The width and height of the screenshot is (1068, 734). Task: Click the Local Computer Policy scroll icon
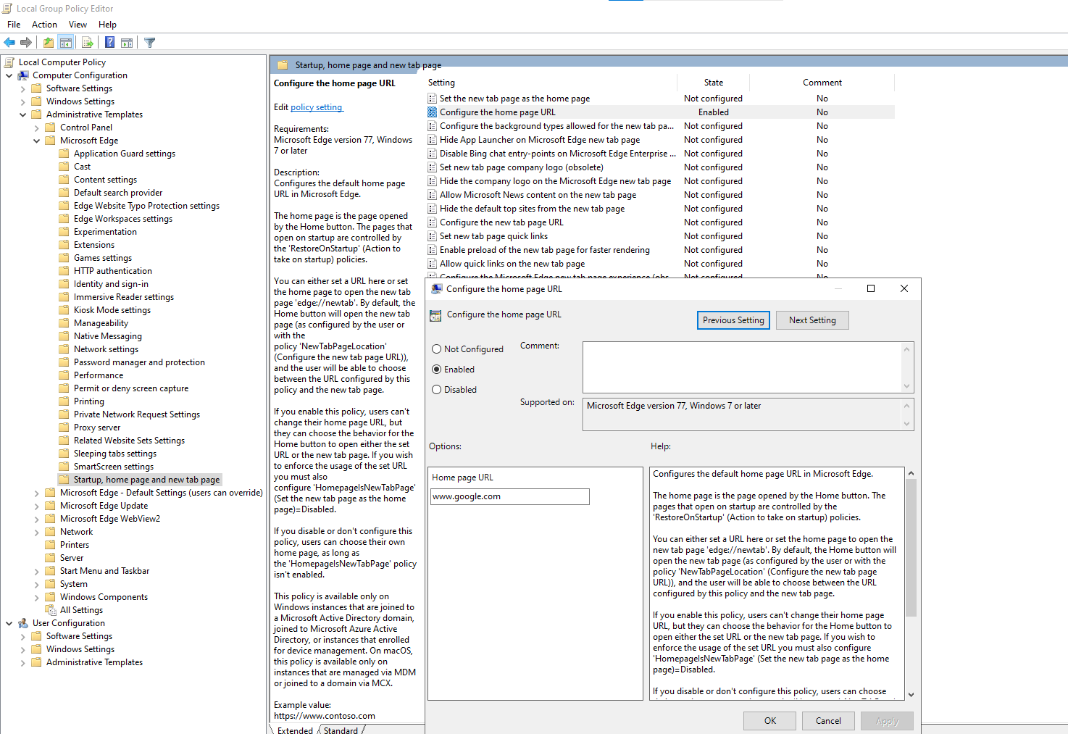coord(9,62)
